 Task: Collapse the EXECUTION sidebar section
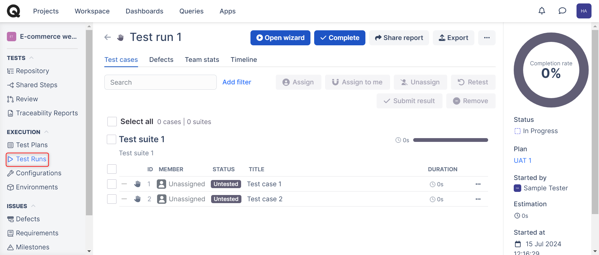point(47,132)
